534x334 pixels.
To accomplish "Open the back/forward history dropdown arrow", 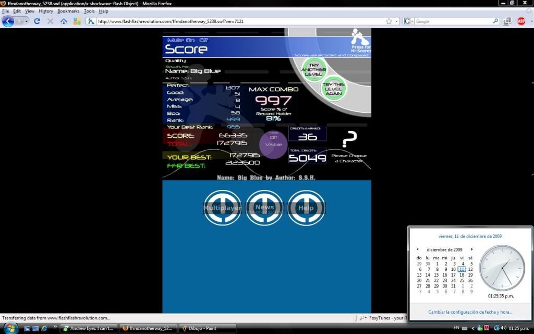I will 26,21.
